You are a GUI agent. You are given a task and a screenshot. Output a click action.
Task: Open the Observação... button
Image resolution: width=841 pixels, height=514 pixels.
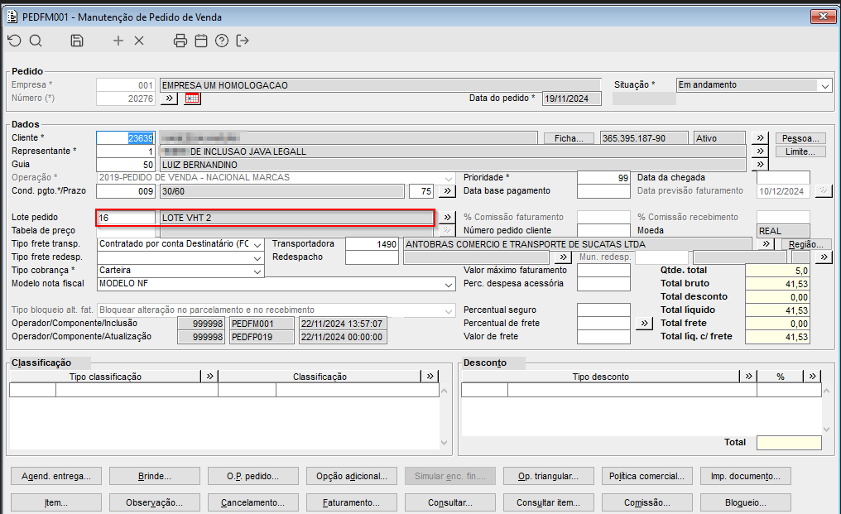click(155, 502)
